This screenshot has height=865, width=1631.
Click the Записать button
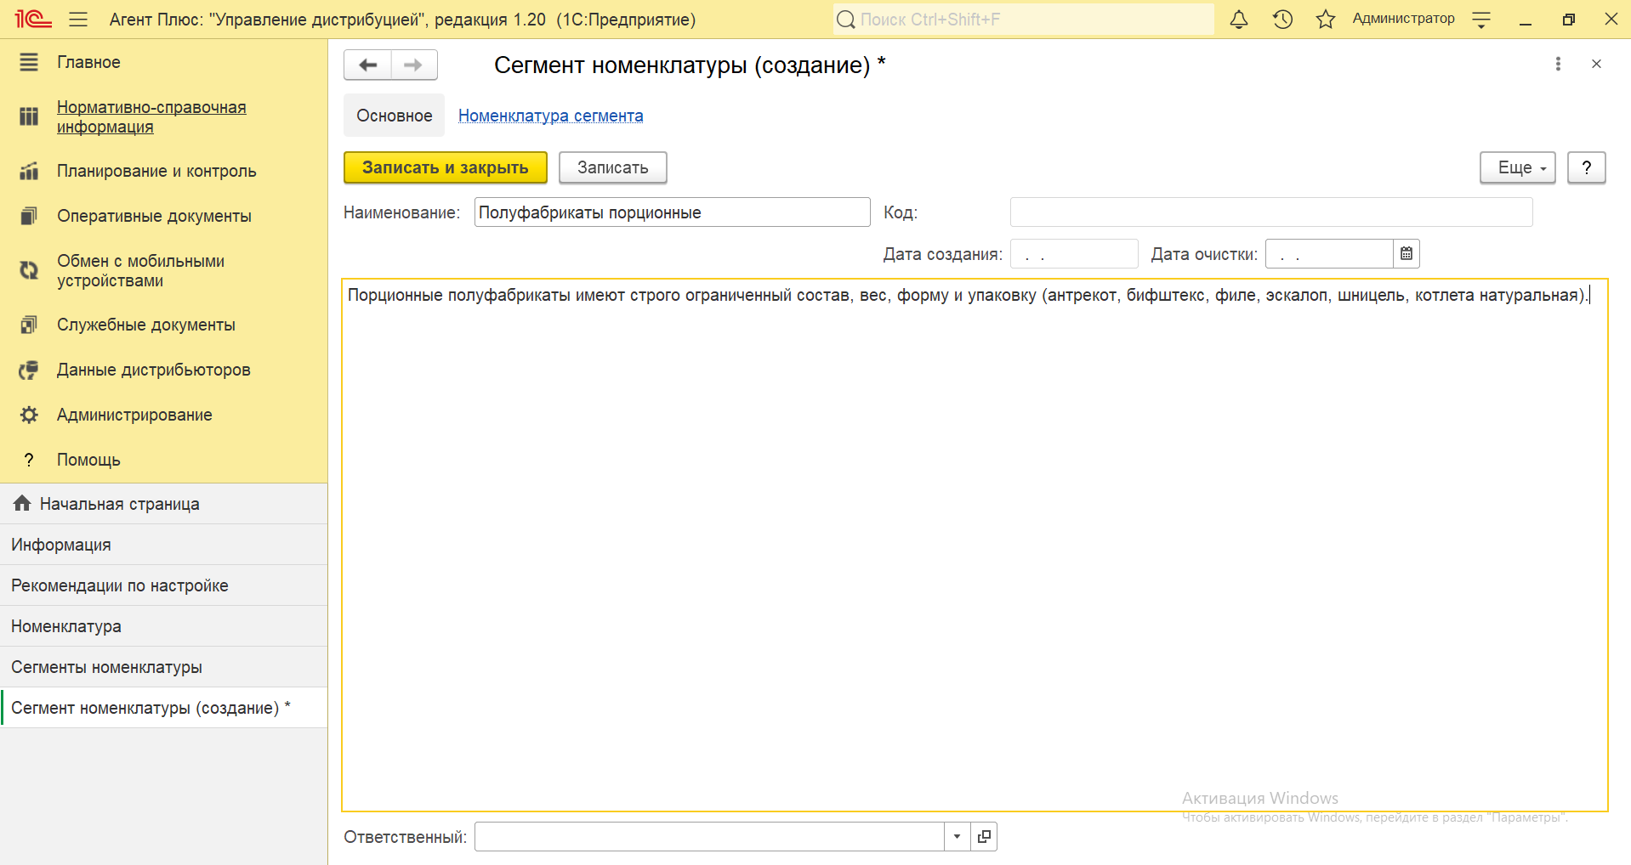pos(612,167)
